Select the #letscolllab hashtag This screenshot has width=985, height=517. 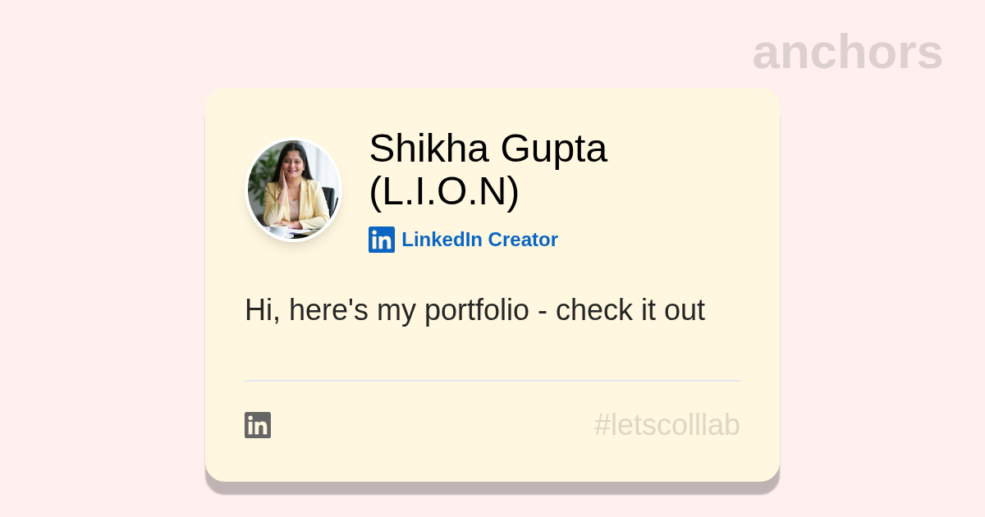pos(667,425)
